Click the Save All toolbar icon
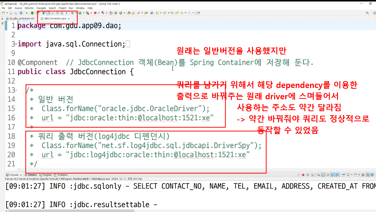 point(16,13)
